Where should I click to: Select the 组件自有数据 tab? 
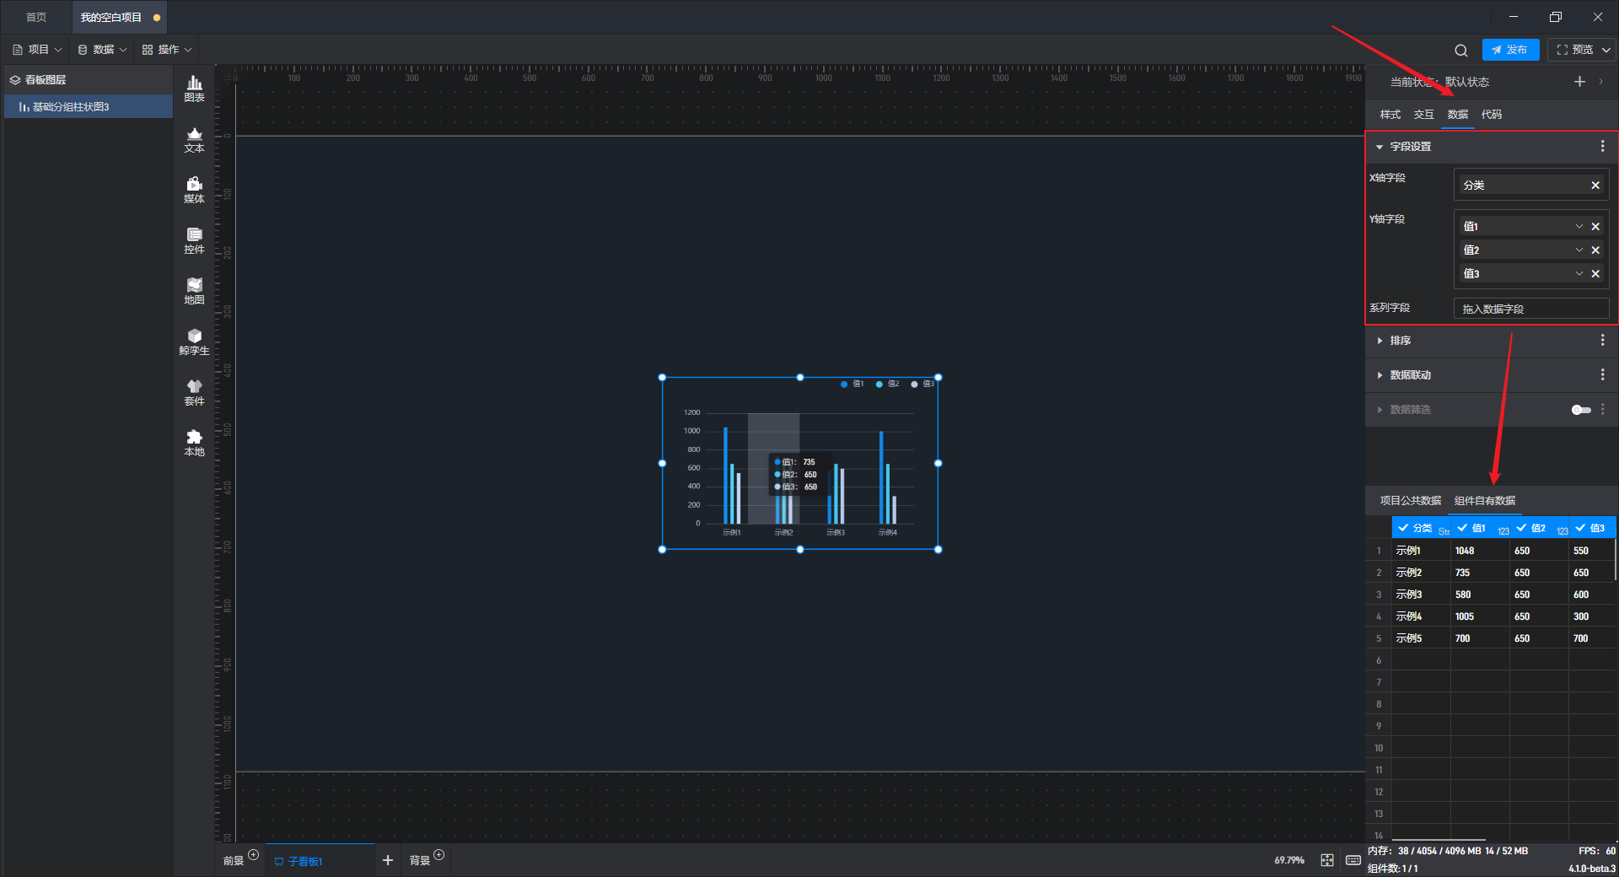1484,501
